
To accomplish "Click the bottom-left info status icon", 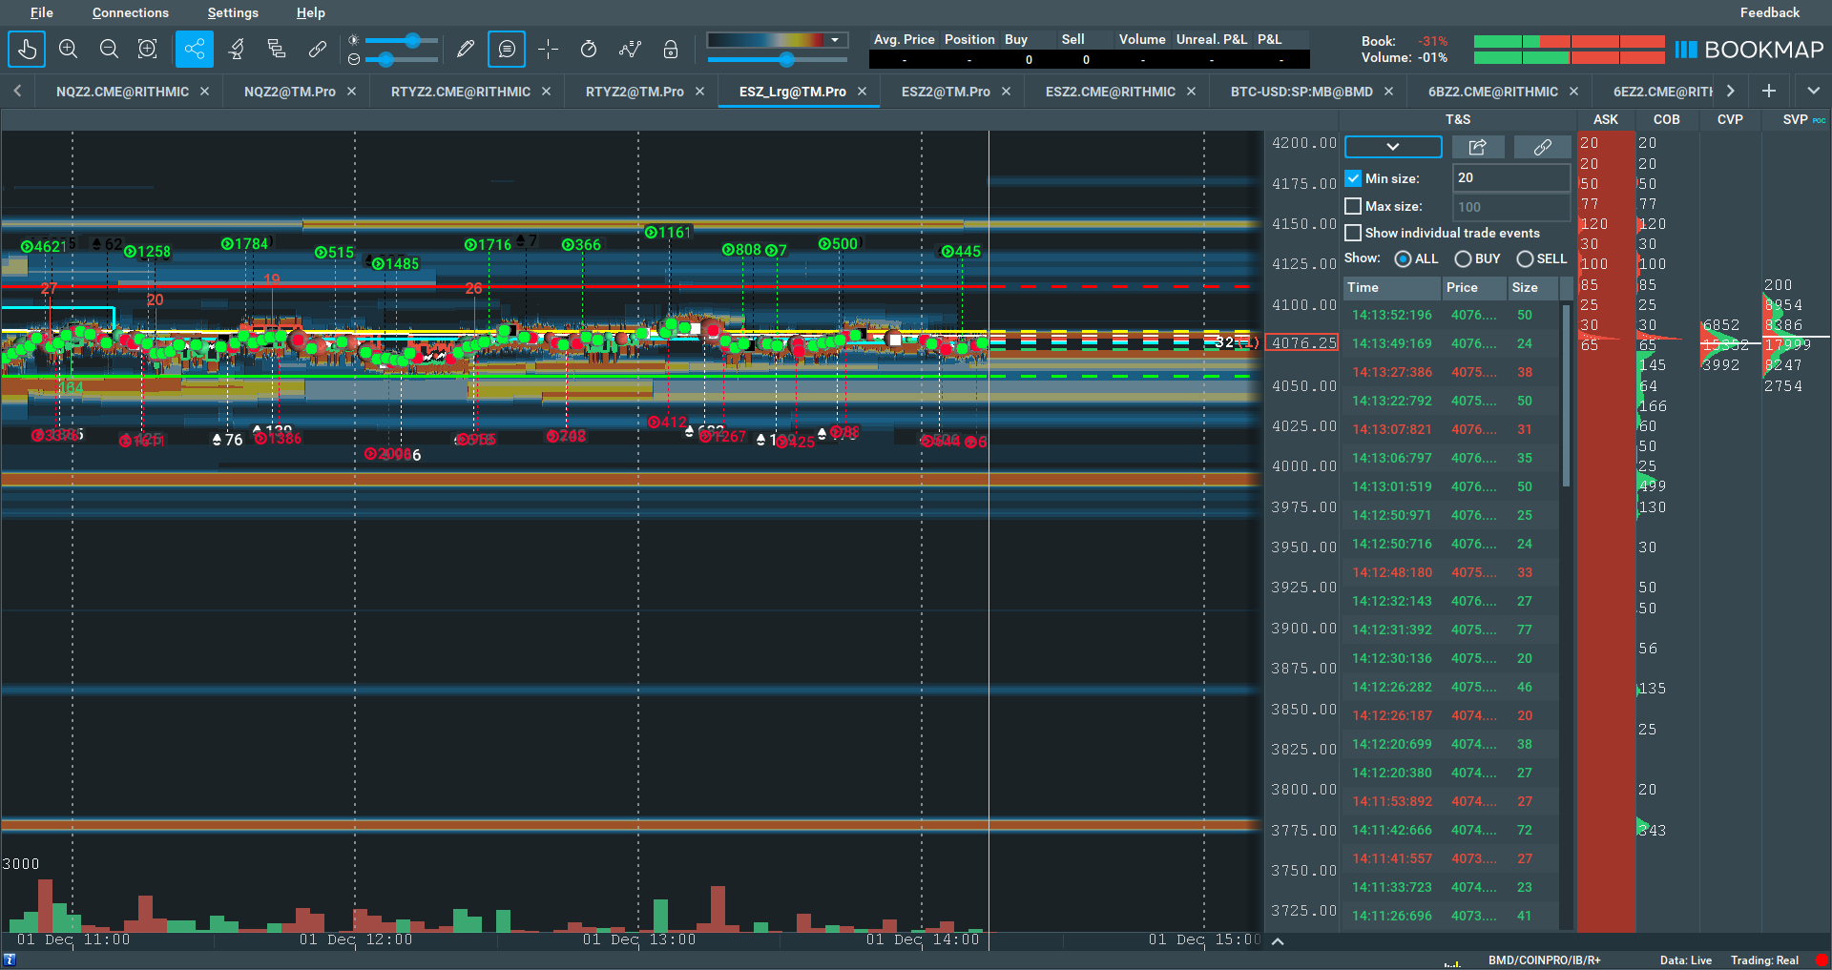I will [10, 960].
